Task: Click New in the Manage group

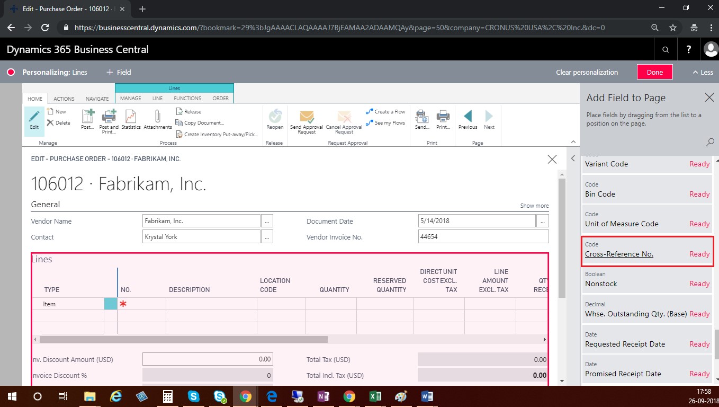Action: tap(57, 111)
